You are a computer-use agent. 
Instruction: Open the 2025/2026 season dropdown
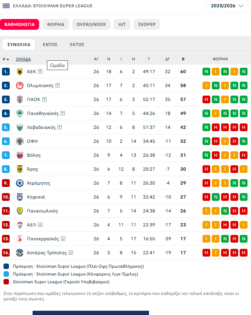pyautogui.click(x=227, y=6)
